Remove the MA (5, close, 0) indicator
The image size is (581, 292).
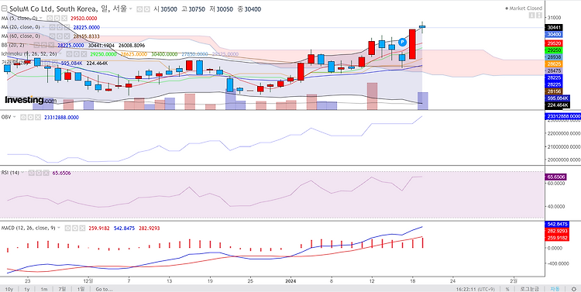pos(64,18)
